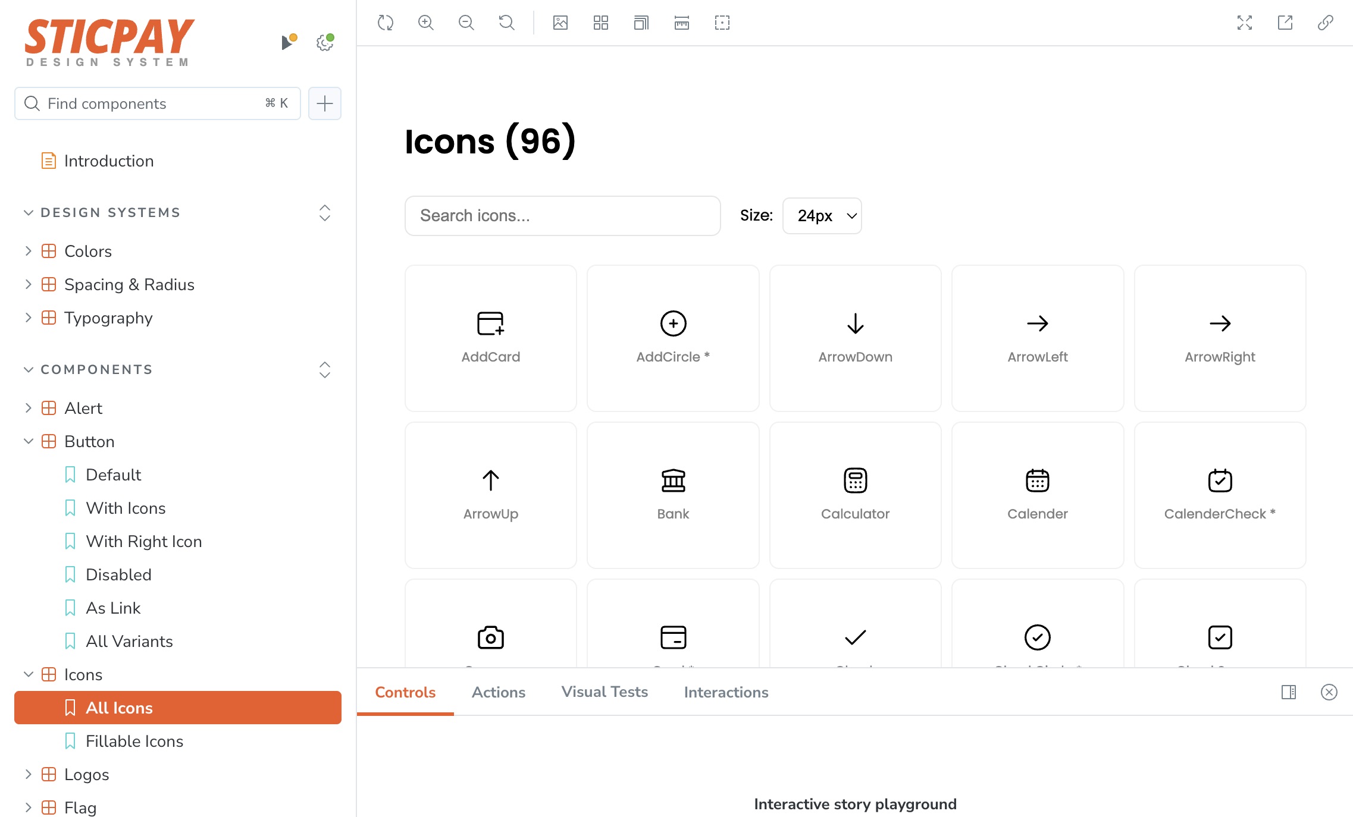Screen dimensions: 1353x817
Task: Toggle the outline tool in the toolbar
Action: pyautogui.click(x=722, y=23)
